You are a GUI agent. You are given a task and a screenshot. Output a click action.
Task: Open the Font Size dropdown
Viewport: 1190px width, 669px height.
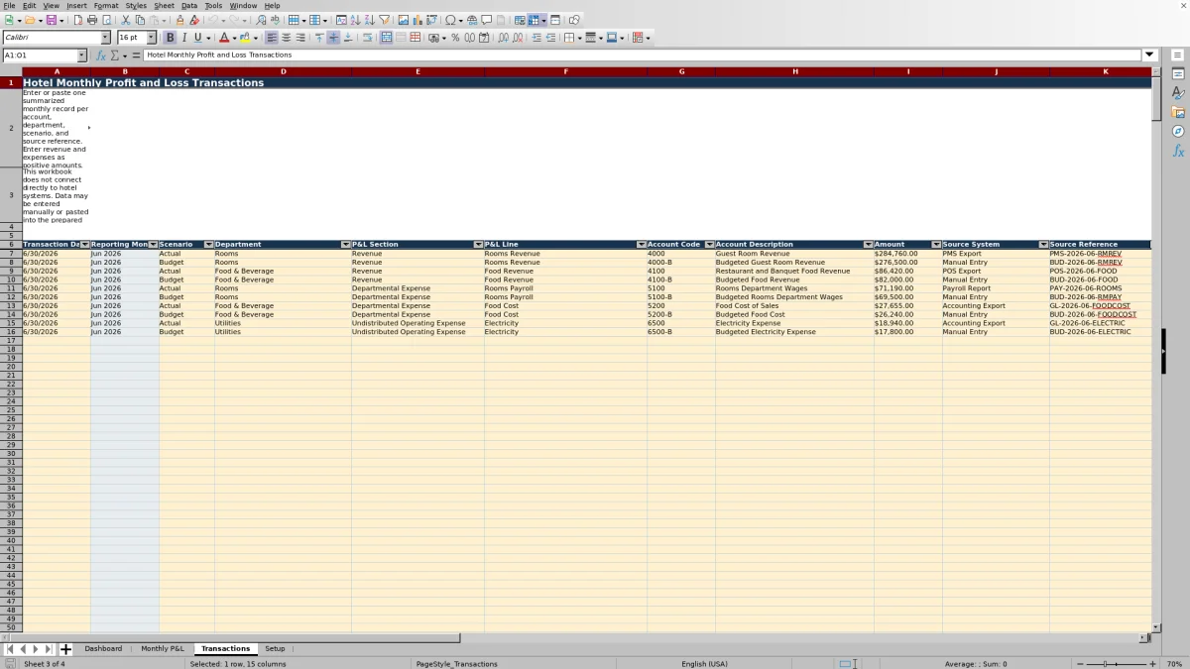[x=151, y=38]
